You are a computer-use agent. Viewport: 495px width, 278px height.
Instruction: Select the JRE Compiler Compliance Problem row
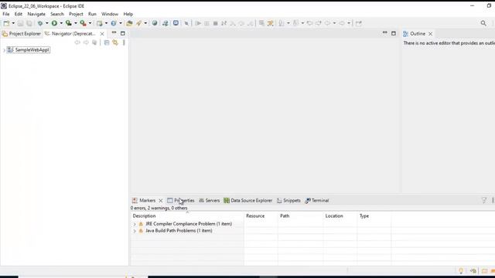189,224
